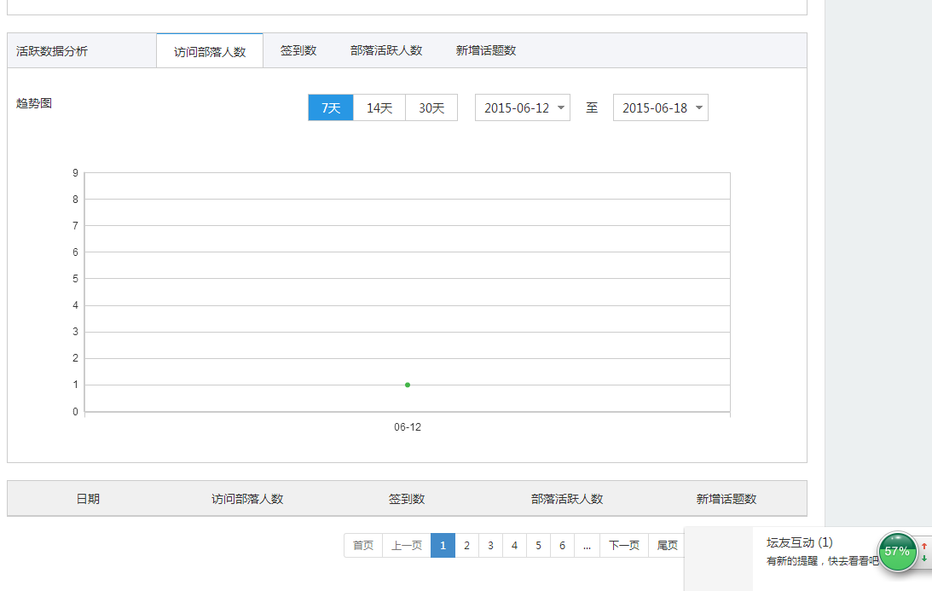Click the 趋势图 label
Image resolution: width=932 pixels, height=591 pixels.
34,103
